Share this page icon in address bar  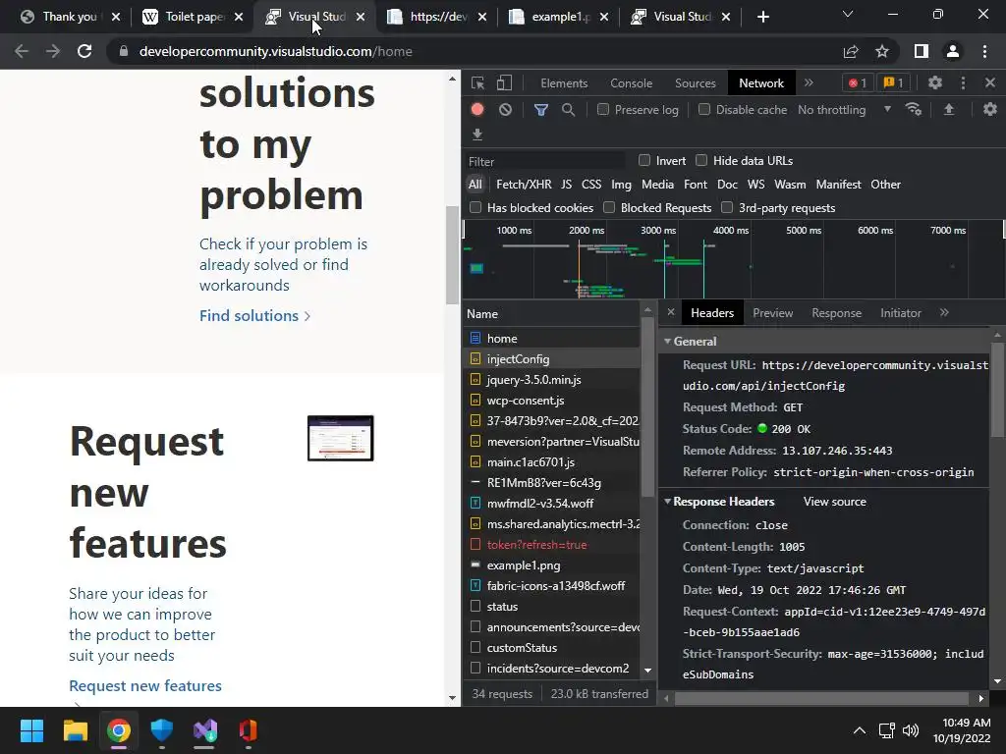[851, 51]
